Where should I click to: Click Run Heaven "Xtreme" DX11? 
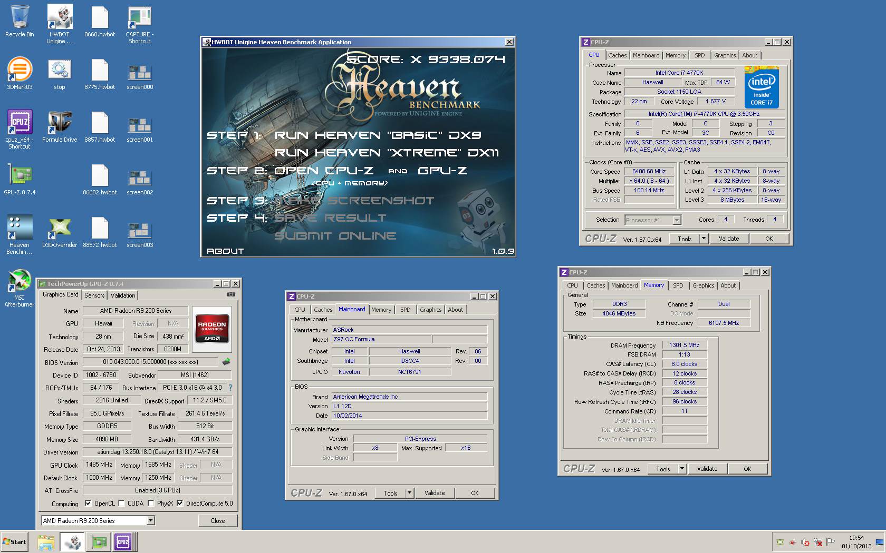tap(387, 153)
